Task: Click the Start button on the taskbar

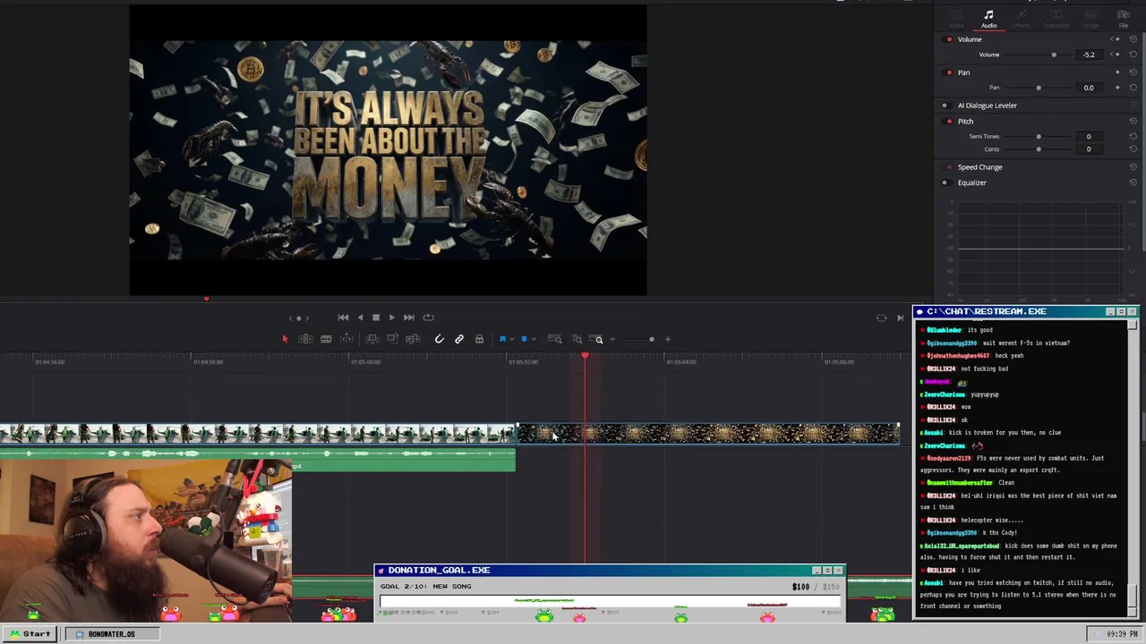Action: click(30, 634)
